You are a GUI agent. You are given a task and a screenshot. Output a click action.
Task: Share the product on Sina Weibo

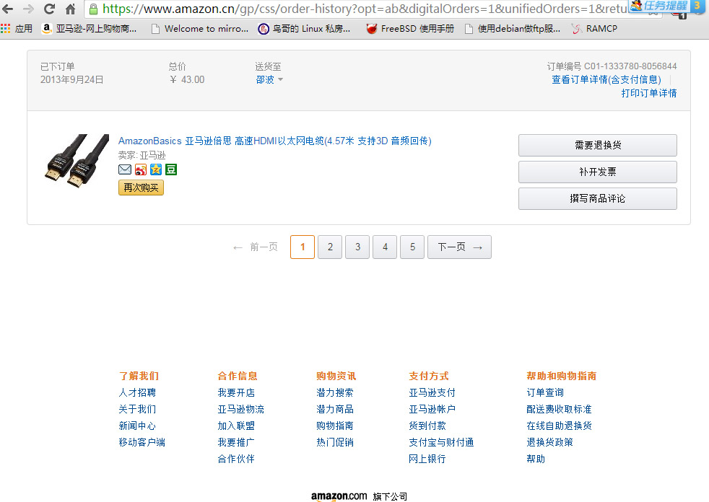[x=140, y=169]
